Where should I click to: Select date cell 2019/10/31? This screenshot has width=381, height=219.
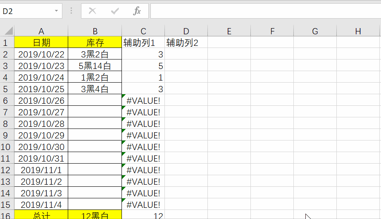41,158
